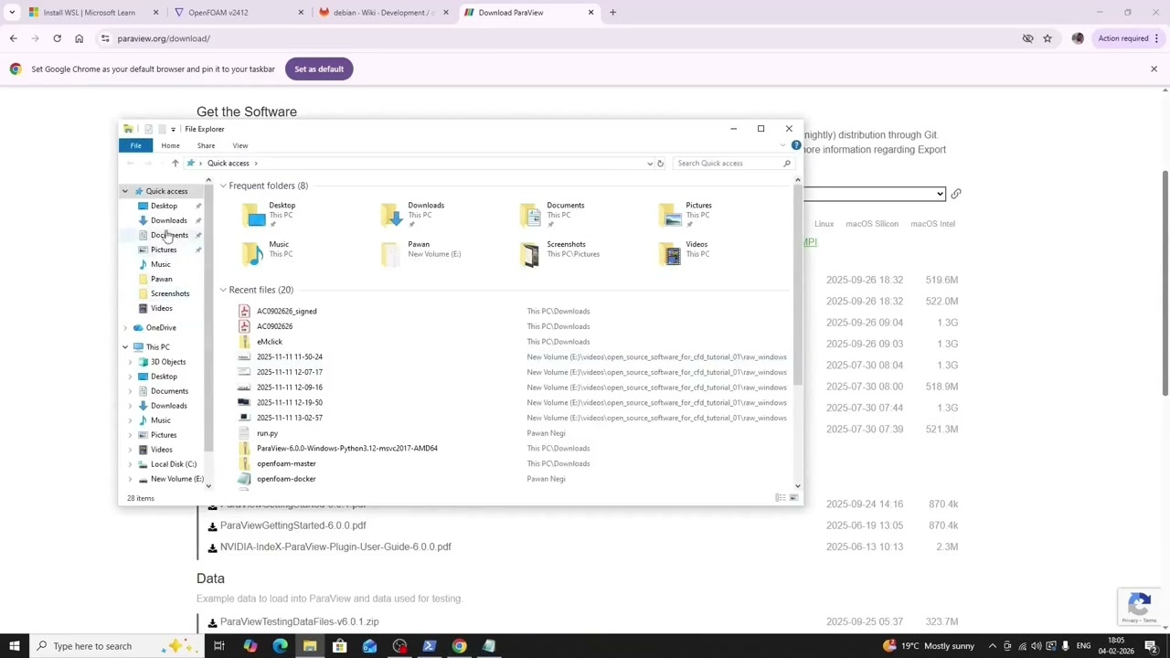
Task: Open the notification center icon
Action: 1151,646
